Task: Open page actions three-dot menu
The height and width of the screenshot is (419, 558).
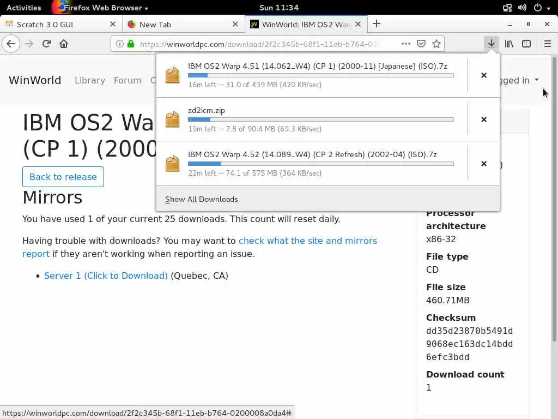Action: [x=405, y=44]
